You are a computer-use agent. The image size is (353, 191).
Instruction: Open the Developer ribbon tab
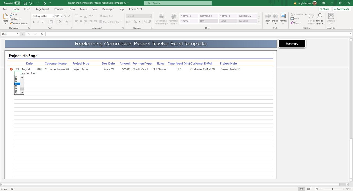tap(108, 9)
